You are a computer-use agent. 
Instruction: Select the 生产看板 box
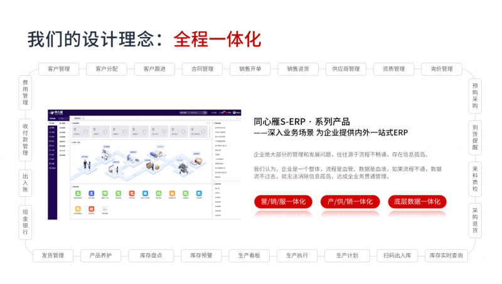249,256
